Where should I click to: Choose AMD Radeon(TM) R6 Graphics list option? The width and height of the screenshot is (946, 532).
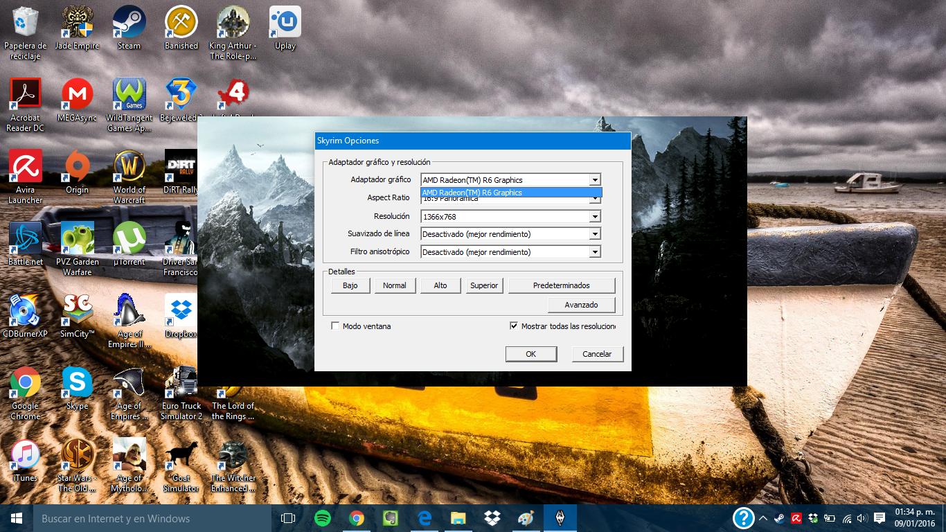pyautogui.click(x=511, y=193)
